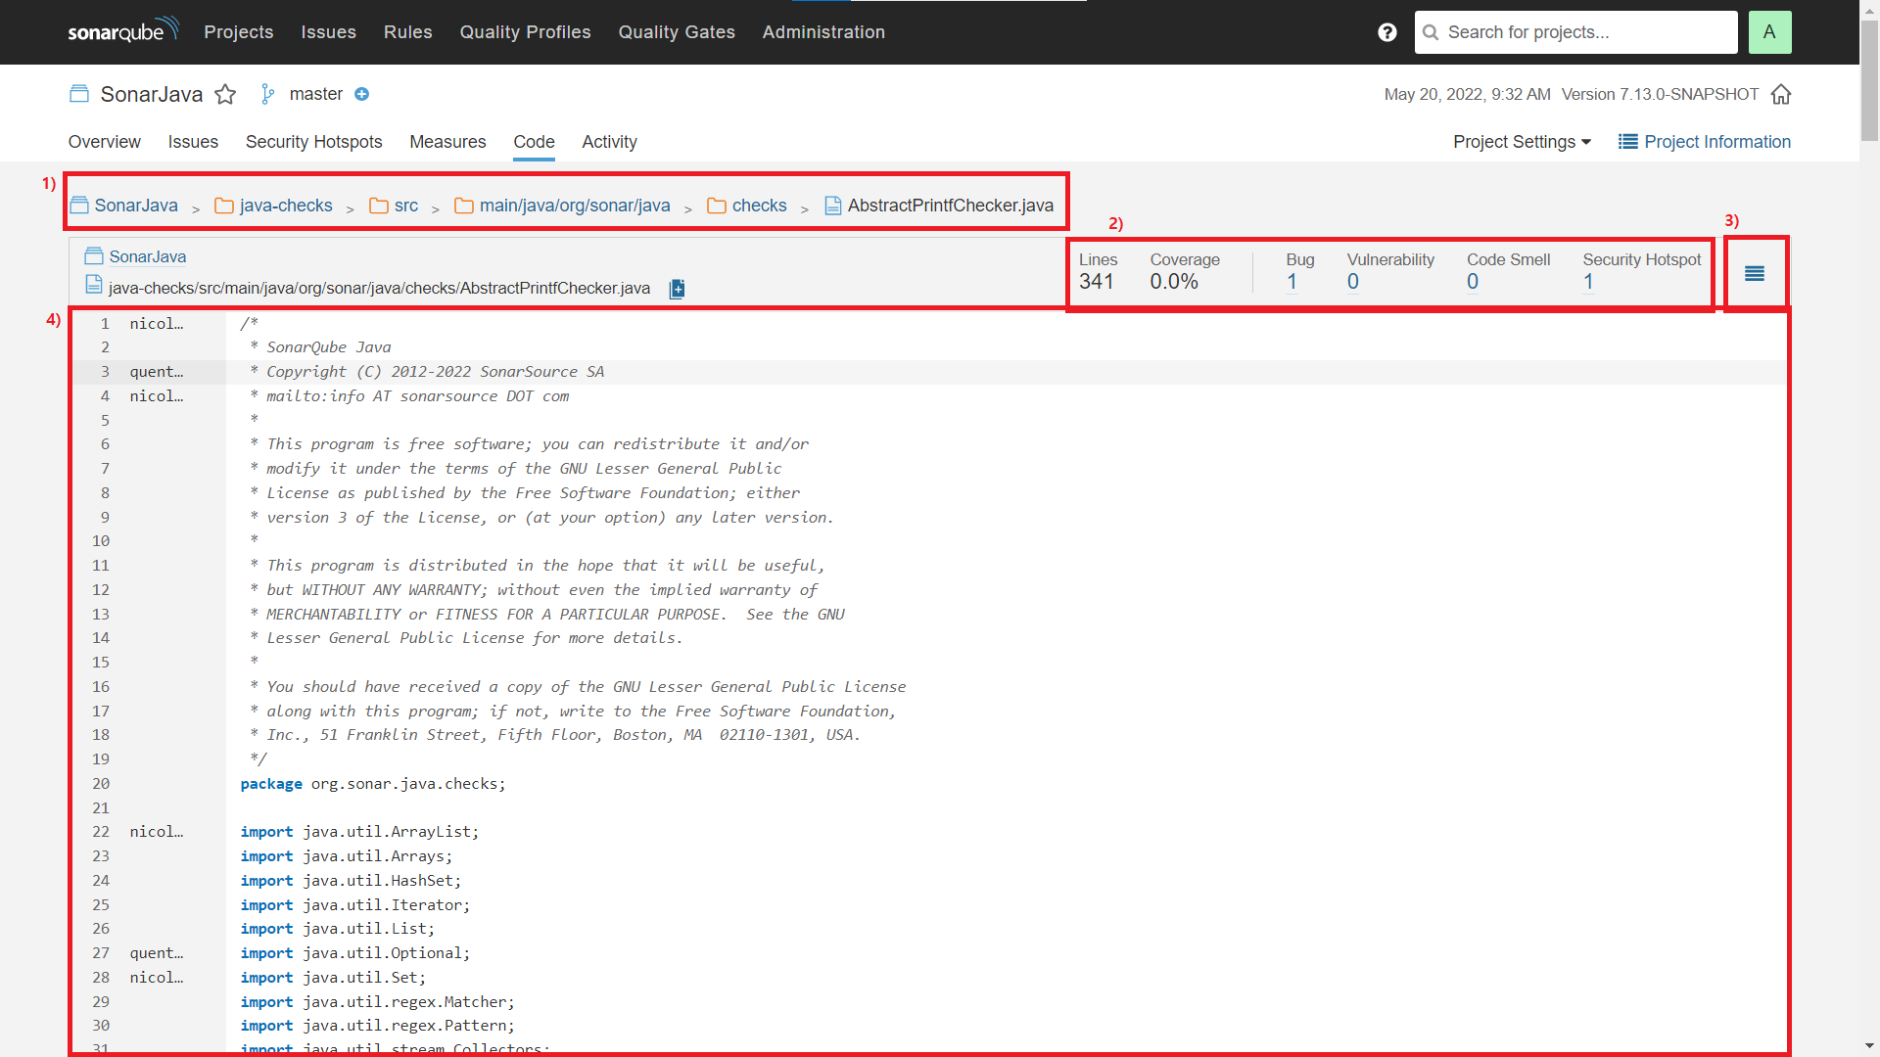Open the Projects menu
The width and height of the screenshot is (1880, 1057).
pyautogui.click(x=239, y=32)
